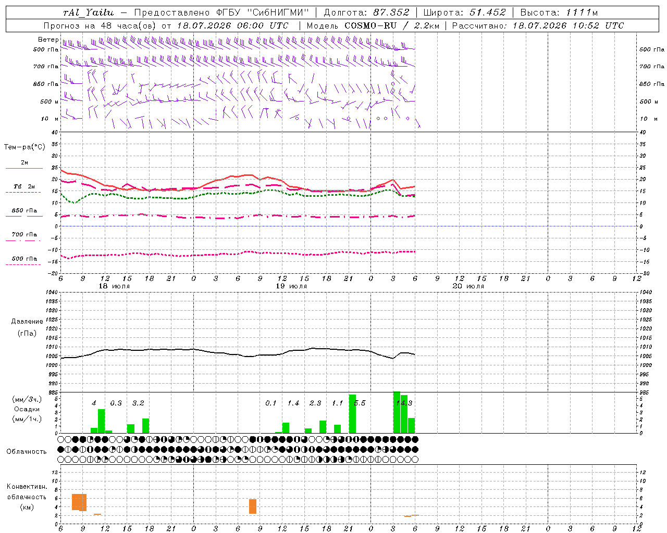The image size is (667, 533).
Task: Click the large orange convective cloud bar
Action: [x=79, y=502]
